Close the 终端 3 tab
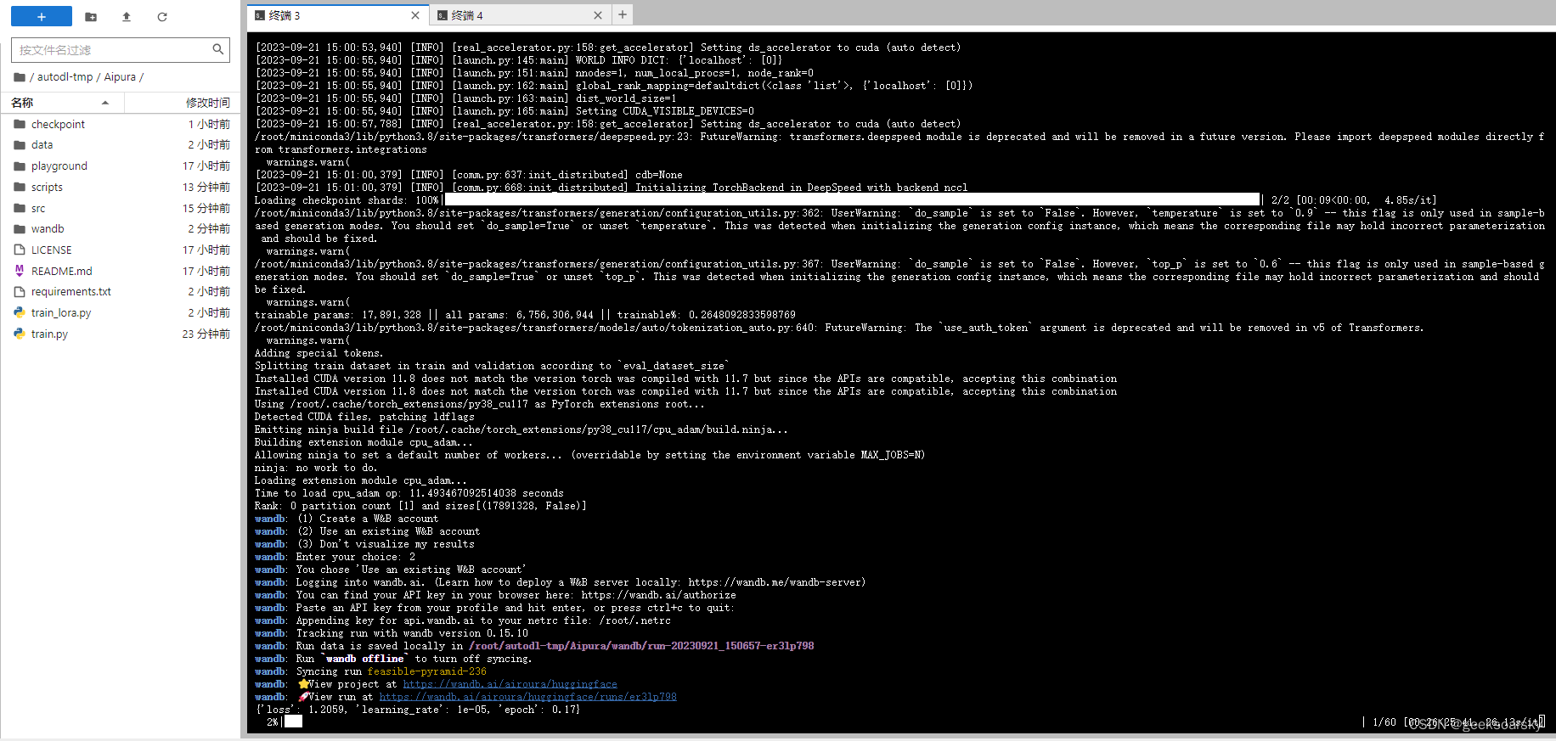 [414, 15]
